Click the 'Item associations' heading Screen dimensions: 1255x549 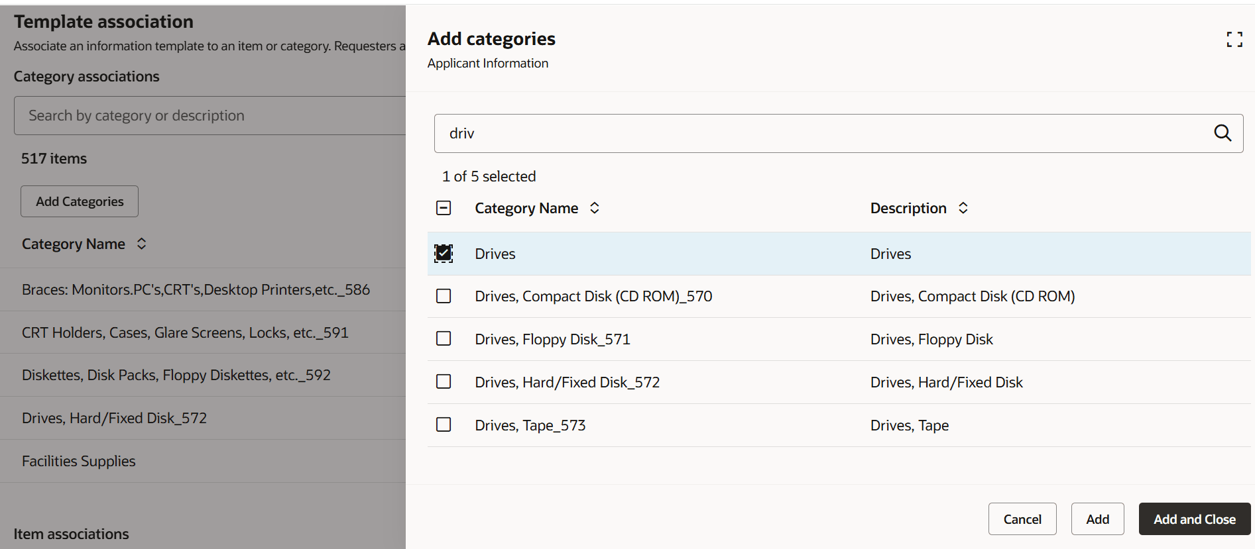tap(71, 534)
